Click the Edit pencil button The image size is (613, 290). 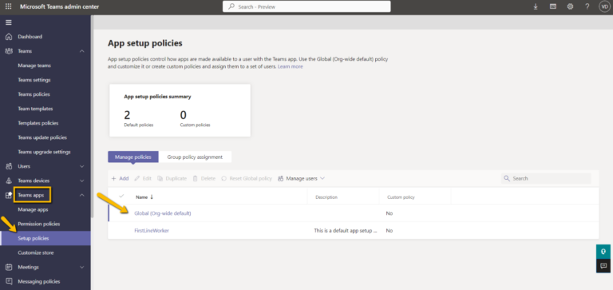click(143, 178)
